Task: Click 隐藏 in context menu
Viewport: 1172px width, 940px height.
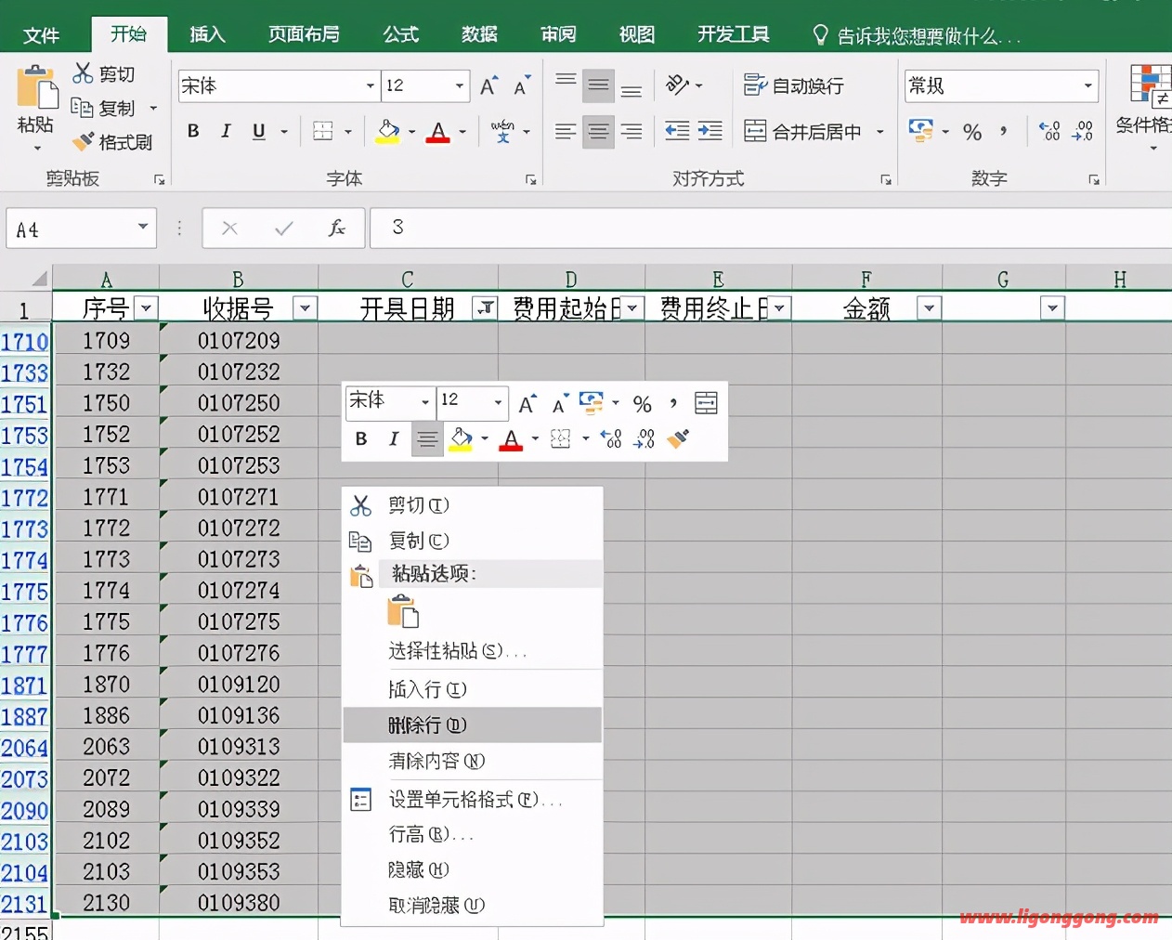Action: point(473,869)
